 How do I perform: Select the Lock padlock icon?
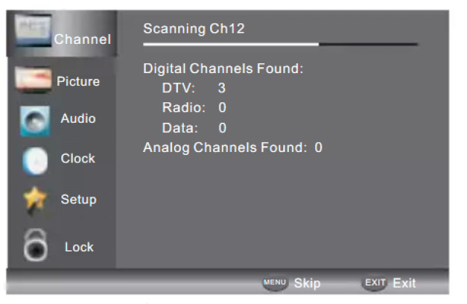coord(36,245)
